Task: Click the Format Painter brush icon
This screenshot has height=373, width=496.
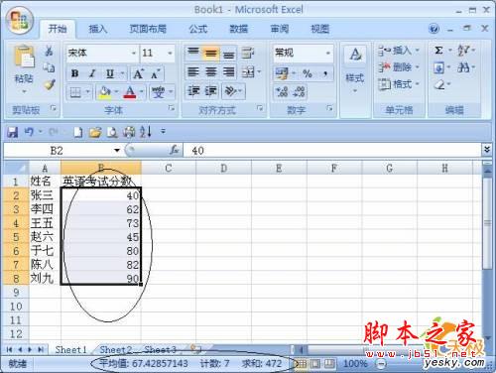Action: pos(50,84)
